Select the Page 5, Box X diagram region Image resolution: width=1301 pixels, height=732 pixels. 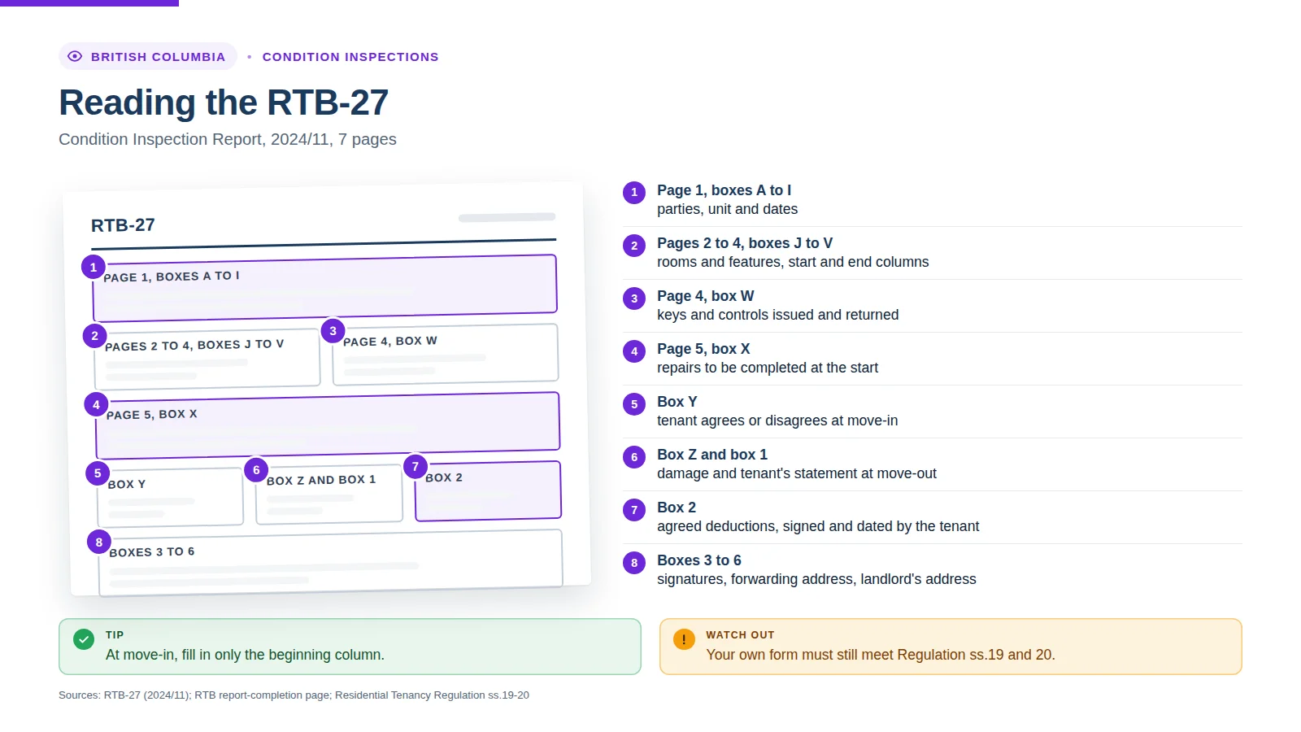[328, 425]
